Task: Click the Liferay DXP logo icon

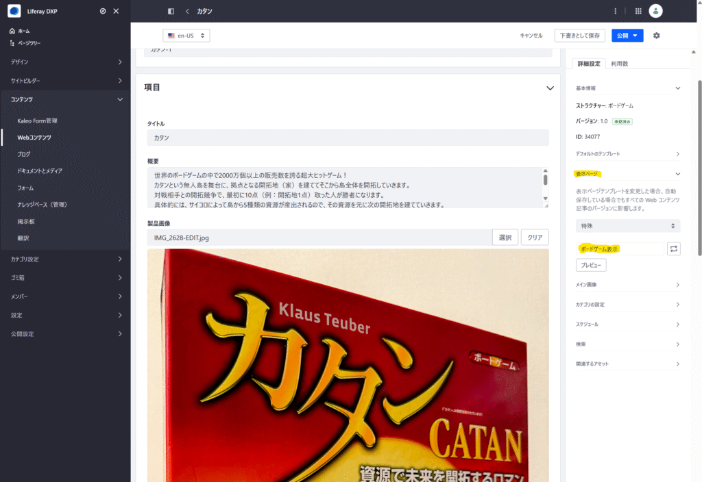Action: click(14, 11)
